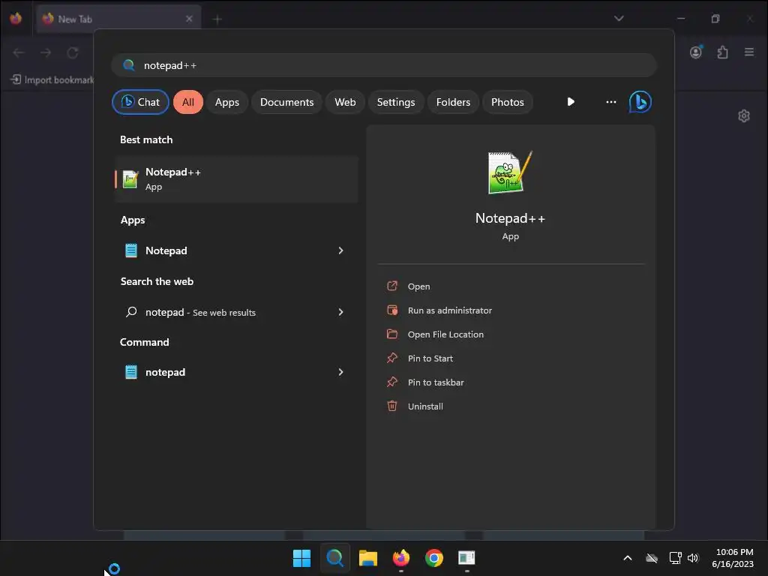Viewport: 768px width, 576px height.
Task: Click Firefox forward arrow
Action: coord(46,52)
